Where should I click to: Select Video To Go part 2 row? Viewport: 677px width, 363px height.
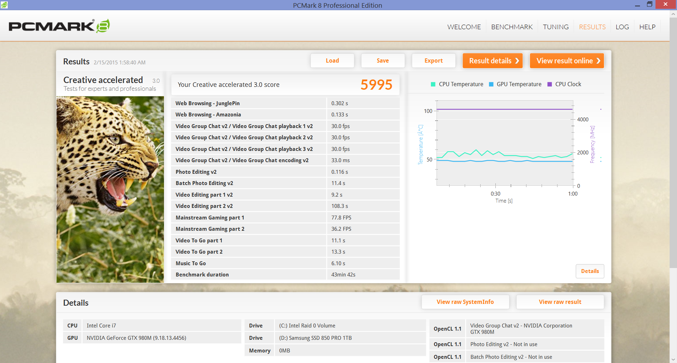285,252
